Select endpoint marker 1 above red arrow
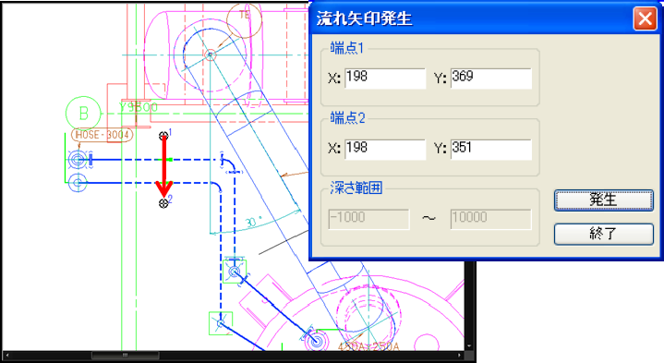The height and width of the screenshot is (363, 664). pos(163,136)
